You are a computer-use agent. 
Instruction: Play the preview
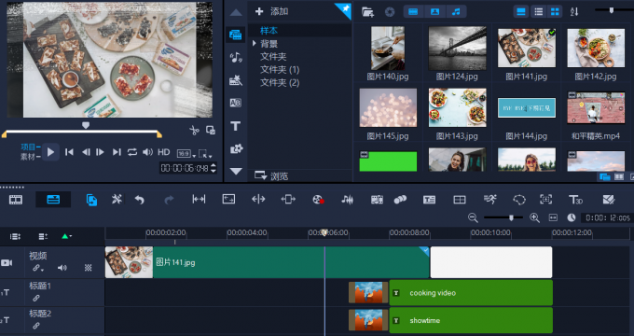tap(50, 152)
